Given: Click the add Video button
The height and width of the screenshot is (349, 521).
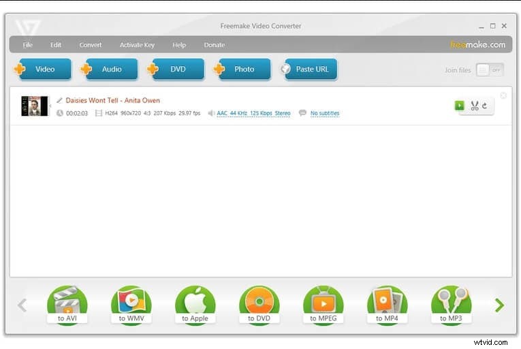Looking at the screenshot, I should (x=44, y=69).
